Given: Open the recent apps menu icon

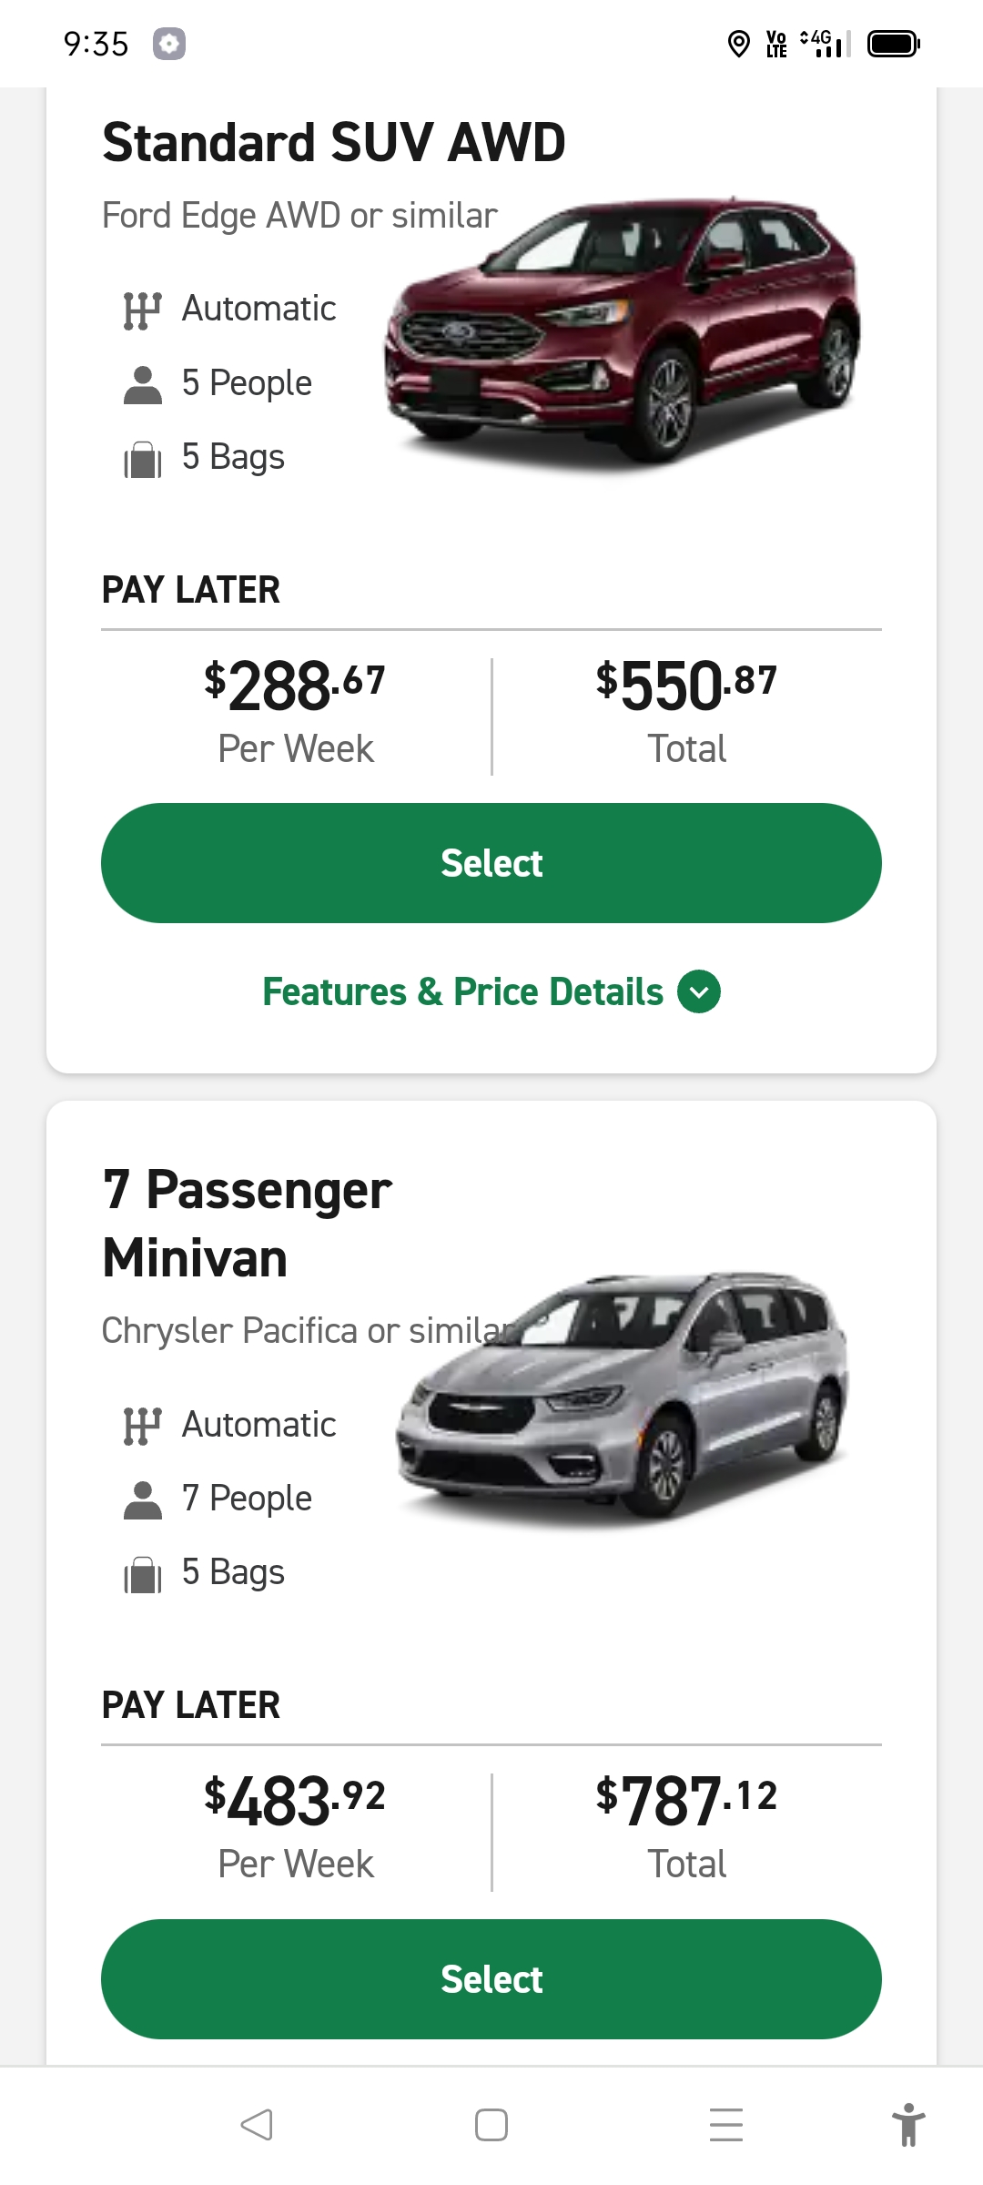Looking at the screenshot, I should coord(725,2125).
